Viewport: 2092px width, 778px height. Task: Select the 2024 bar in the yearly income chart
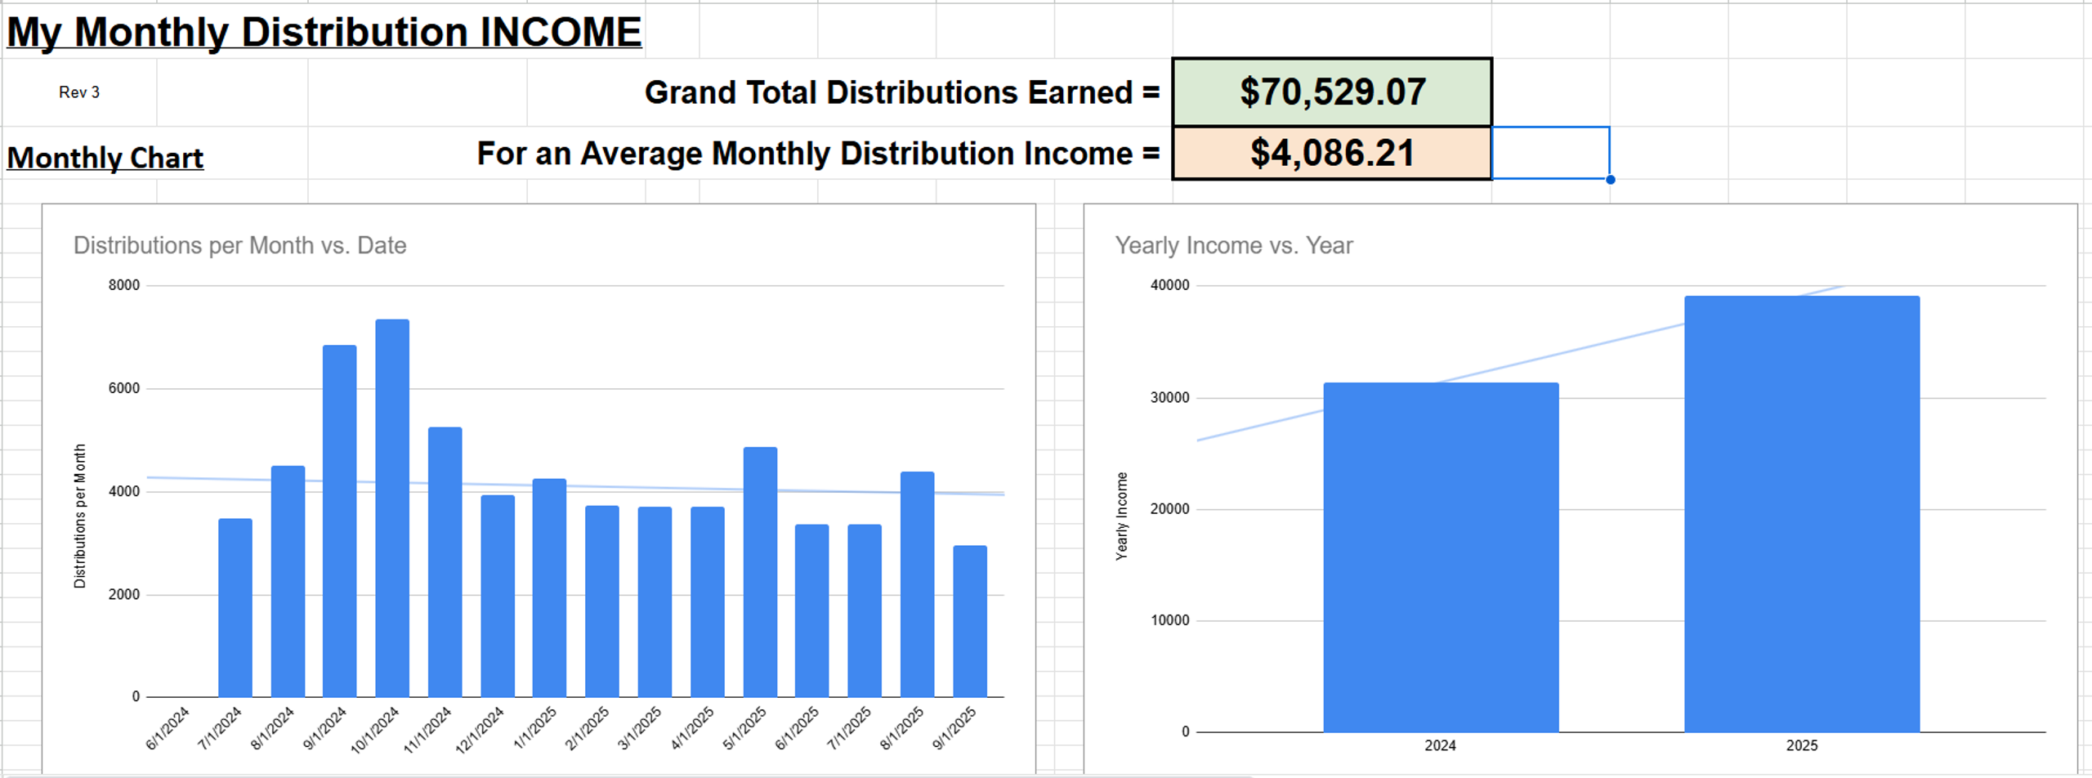[1442, 557]
